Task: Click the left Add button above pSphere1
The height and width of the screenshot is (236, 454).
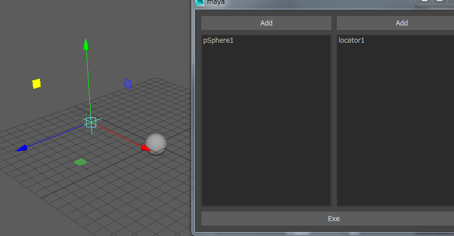Action: (266, 23)
